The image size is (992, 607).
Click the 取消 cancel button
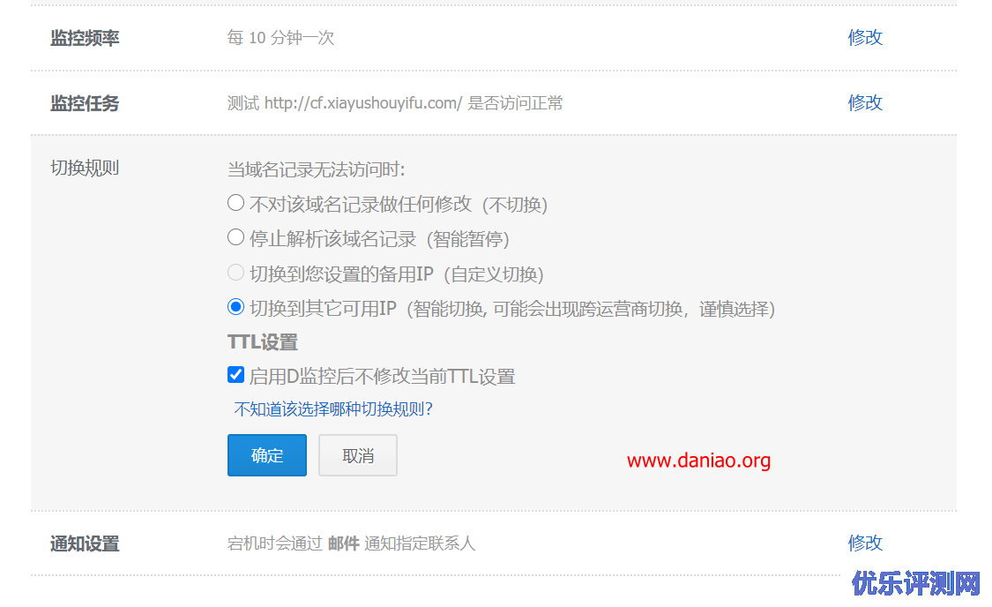coord(357,455)
